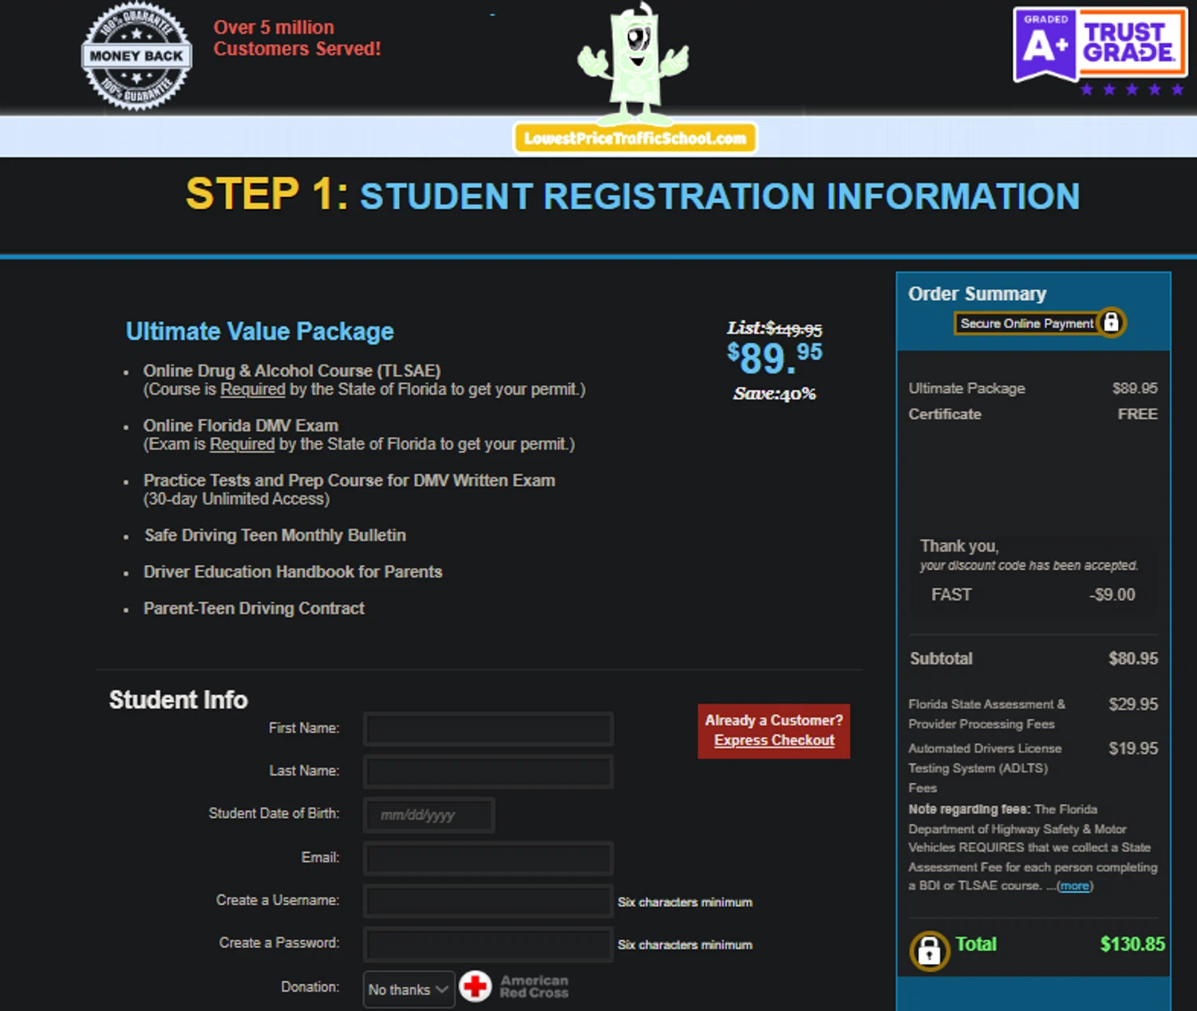Click the Create a Password field
Screen dimensions: 1197x1011
(x=488, y=944)
